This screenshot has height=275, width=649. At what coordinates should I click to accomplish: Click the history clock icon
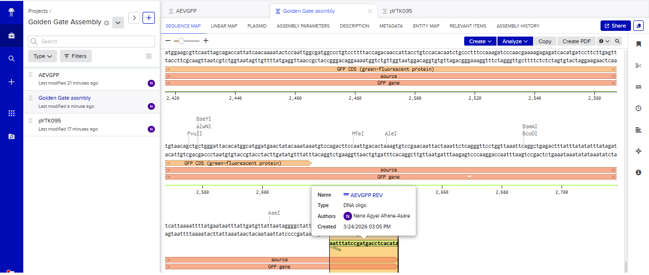(x=638, y=108)
